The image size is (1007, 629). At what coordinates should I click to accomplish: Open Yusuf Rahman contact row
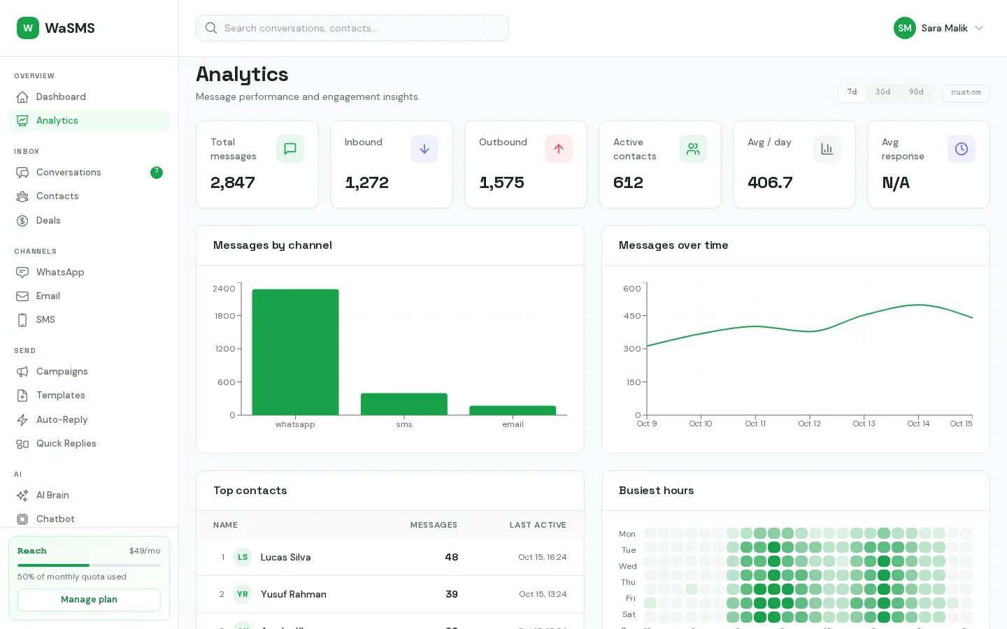pyautogui.click(x=390, y=594)
